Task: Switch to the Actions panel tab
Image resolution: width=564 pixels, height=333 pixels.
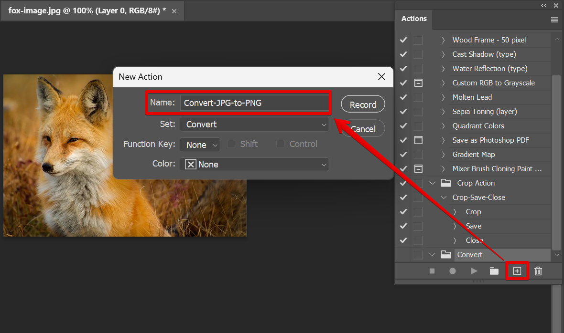Action: (x=414, y=19)
